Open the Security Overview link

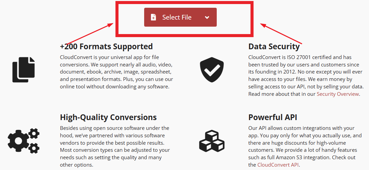(x=338, y=94)
